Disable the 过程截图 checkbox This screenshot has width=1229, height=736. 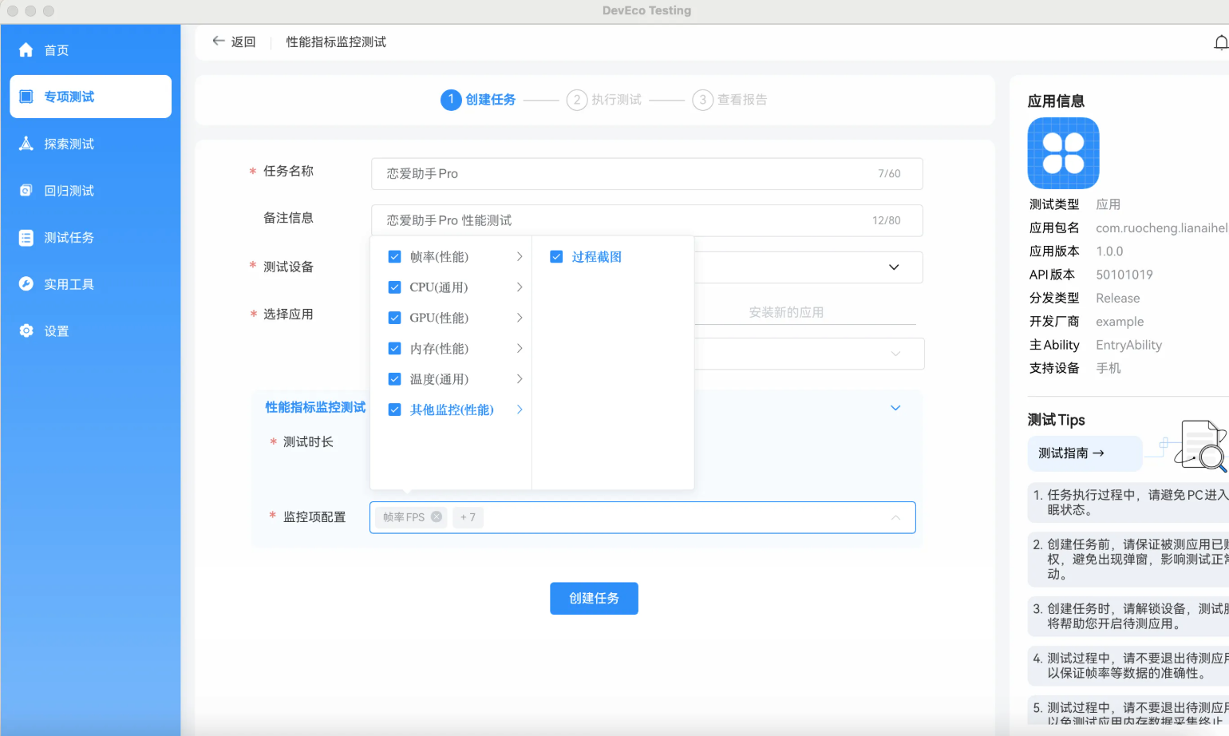click(555, 256)
